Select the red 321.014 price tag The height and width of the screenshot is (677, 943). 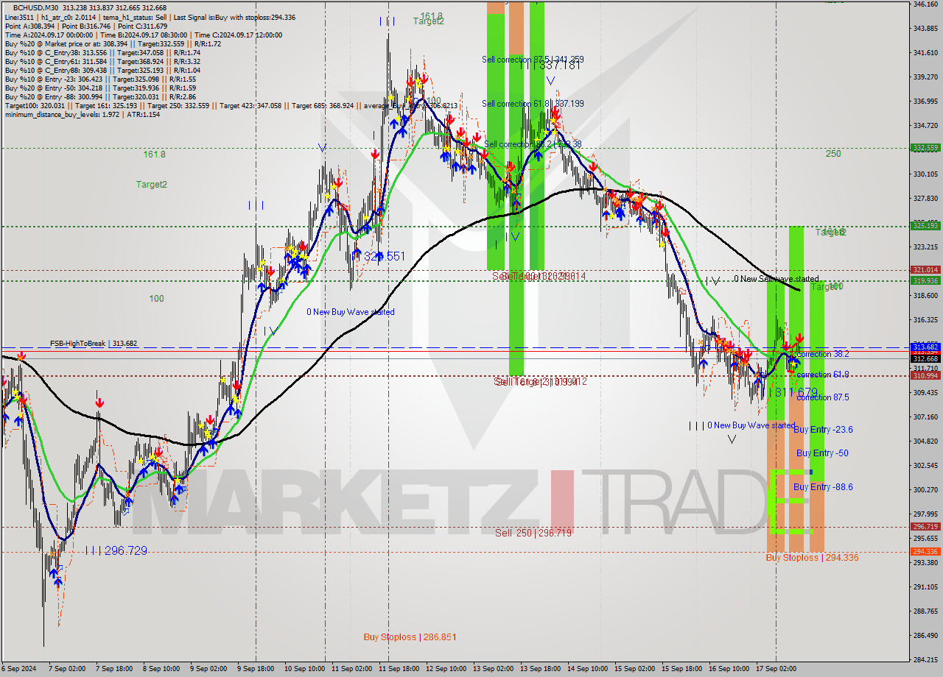pos(925,270)
